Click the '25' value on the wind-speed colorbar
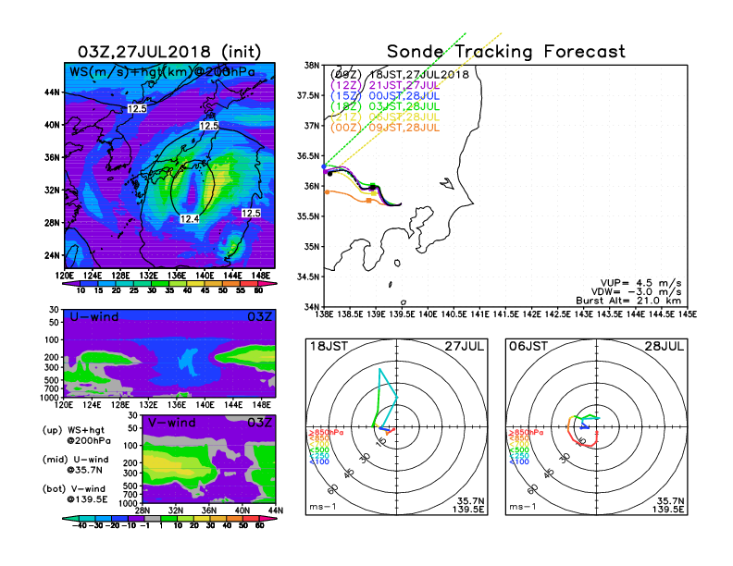733x566 pixels. coord(134,290)
